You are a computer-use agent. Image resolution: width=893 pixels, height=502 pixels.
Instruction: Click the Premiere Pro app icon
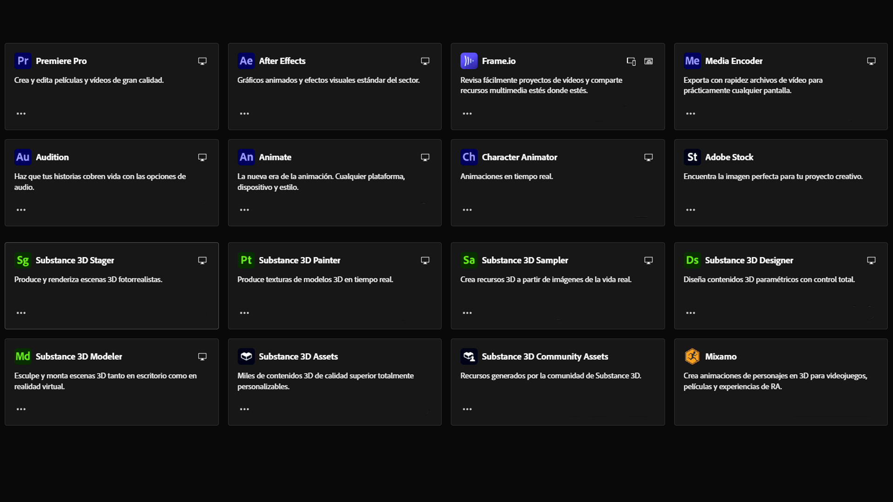[23, 61]
